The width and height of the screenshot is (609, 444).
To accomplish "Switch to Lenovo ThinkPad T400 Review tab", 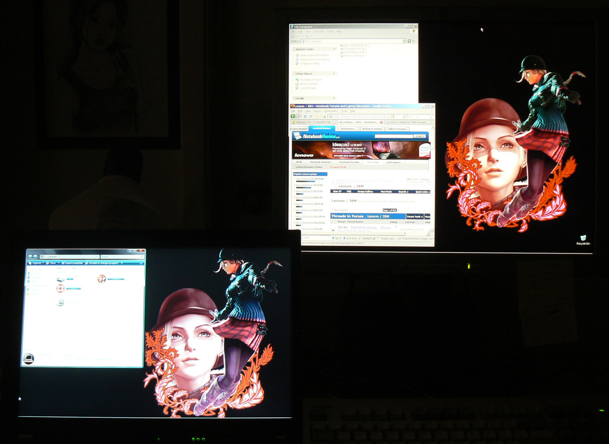I will (x=407, y=122).
